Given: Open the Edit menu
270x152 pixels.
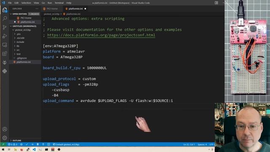Looking at the screenshot, I should [16, 3].
